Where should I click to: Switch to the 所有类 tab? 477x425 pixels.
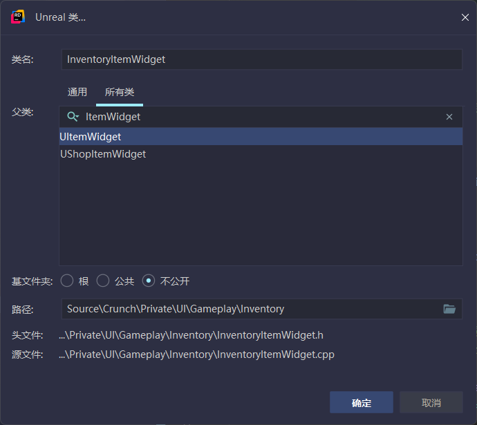pos(119,92)
